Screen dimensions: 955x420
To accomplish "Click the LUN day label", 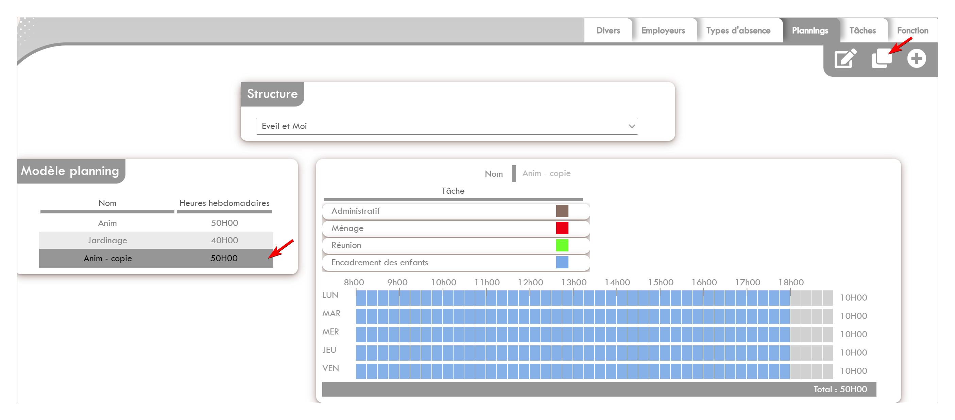I will pos(330,295).
